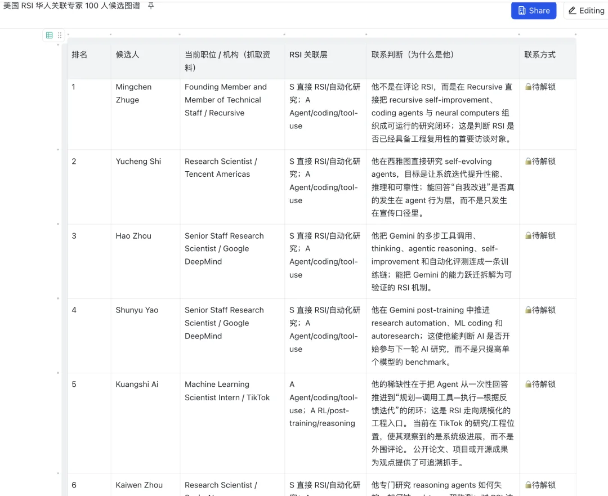Viewport: 608px width, 496px height.
Task: Click the green table icon above table
Action: point(49,35)
